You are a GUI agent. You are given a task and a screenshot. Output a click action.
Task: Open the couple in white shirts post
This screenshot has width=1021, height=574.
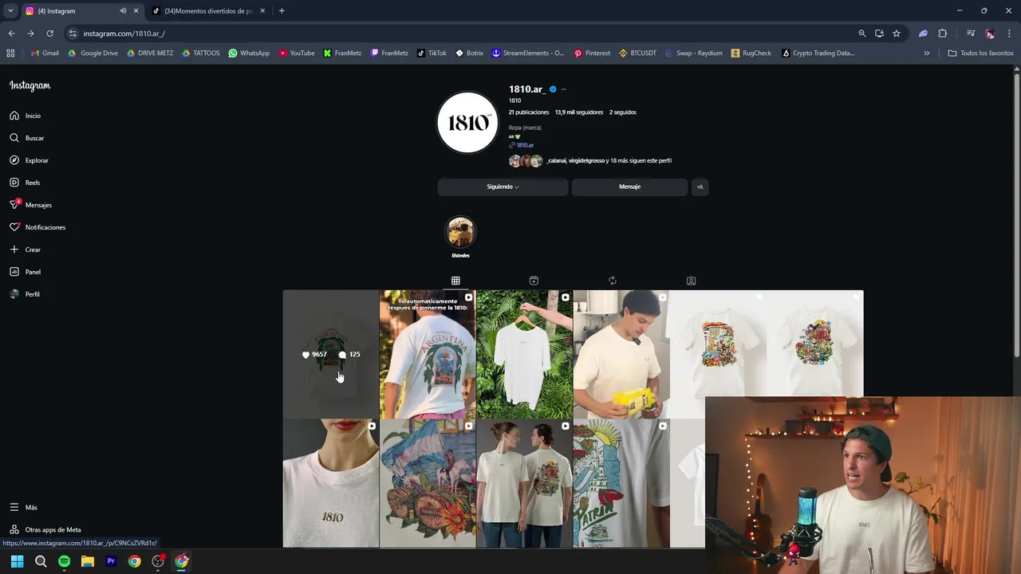[x=524, y=483]
